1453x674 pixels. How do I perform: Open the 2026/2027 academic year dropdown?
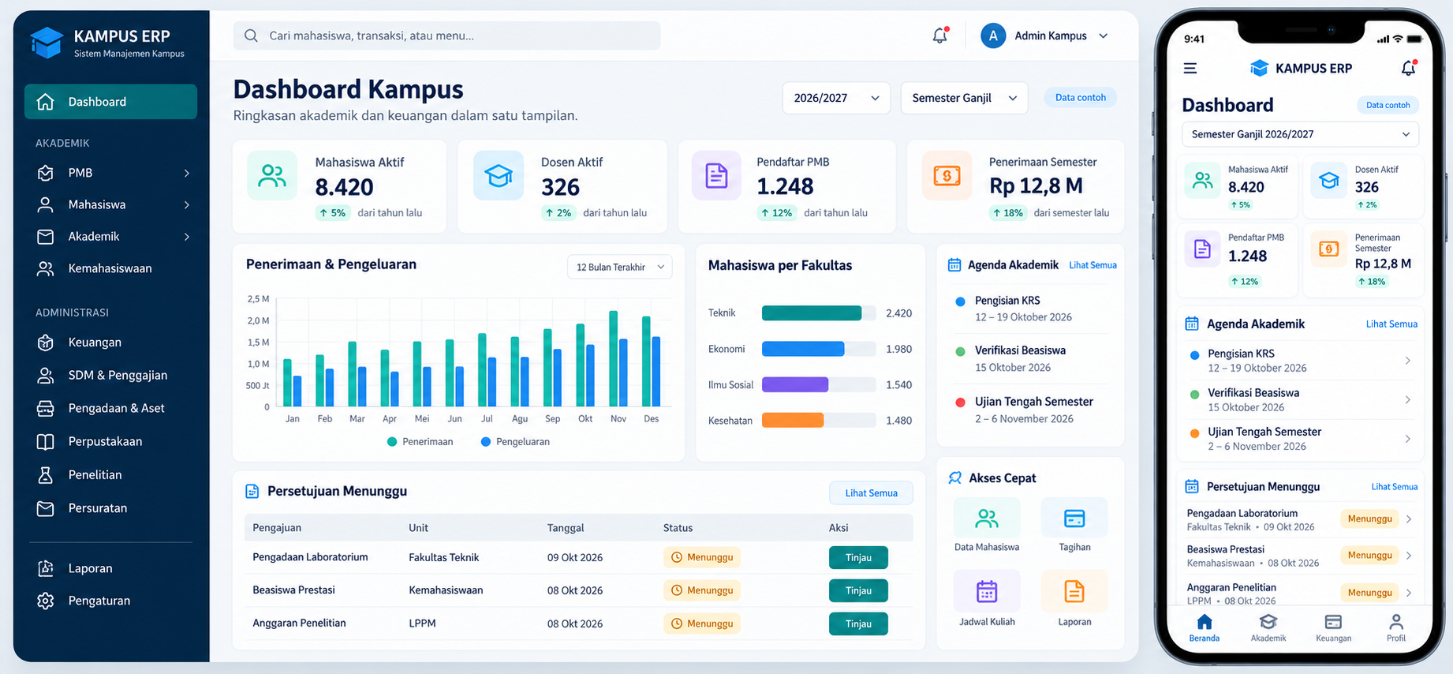coord(836,98)
